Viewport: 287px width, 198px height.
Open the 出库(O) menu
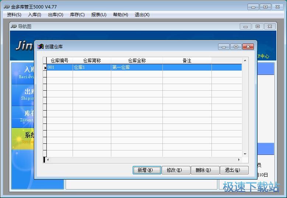(x=56, y=15)
